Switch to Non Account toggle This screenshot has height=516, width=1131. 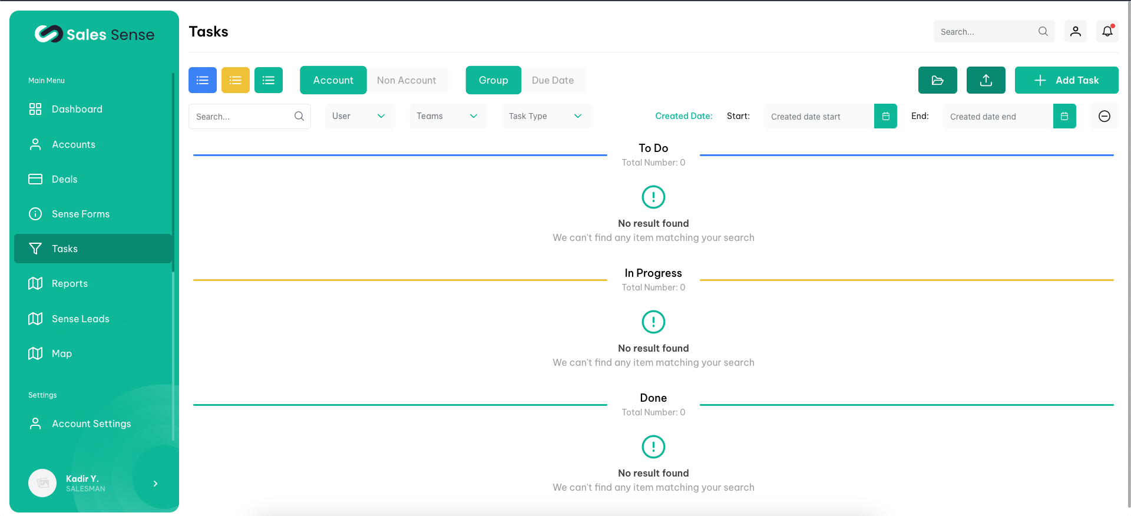[x=406, y=80]
